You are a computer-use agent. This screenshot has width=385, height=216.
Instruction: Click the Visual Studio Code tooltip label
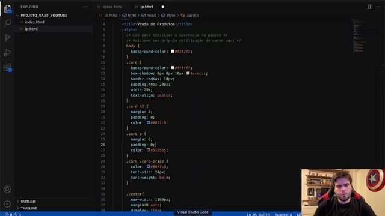click(x=192, y=212)
